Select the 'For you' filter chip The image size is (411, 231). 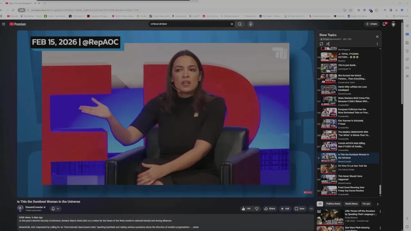pos(366,204)
